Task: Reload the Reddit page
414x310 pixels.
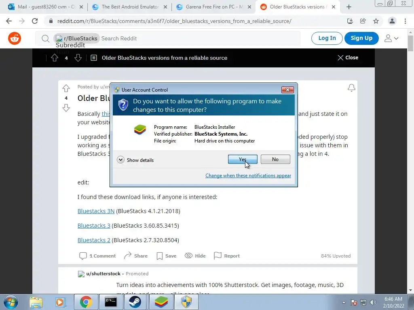Action: [35, 21]
